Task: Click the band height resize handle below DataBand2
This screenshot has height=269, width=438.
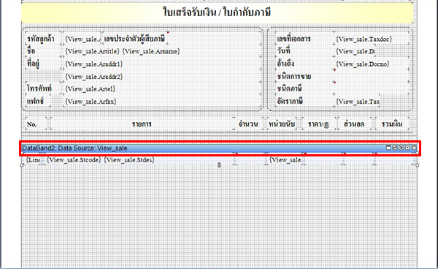Action: pyautogui.click(x=219, y=165)
